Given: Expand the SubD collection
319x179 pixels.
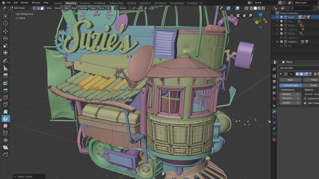Looking at the screenshot, I should pos(278,17).
